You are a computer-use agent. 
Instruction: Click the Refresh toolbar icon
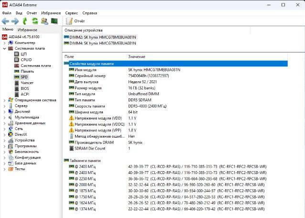pyautogui.click(x=35, y=21)
